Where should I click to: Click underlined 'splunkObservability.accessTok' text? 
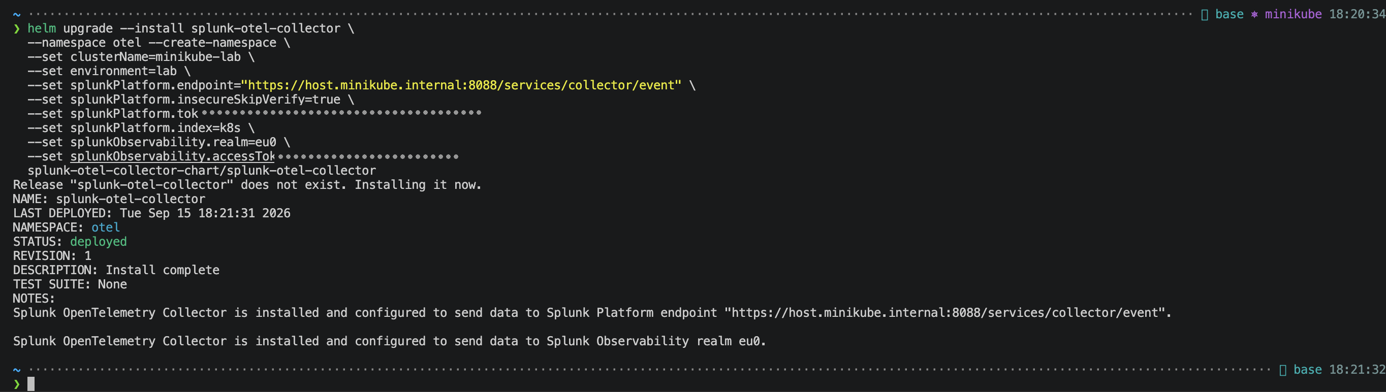(x=172, y=156)
